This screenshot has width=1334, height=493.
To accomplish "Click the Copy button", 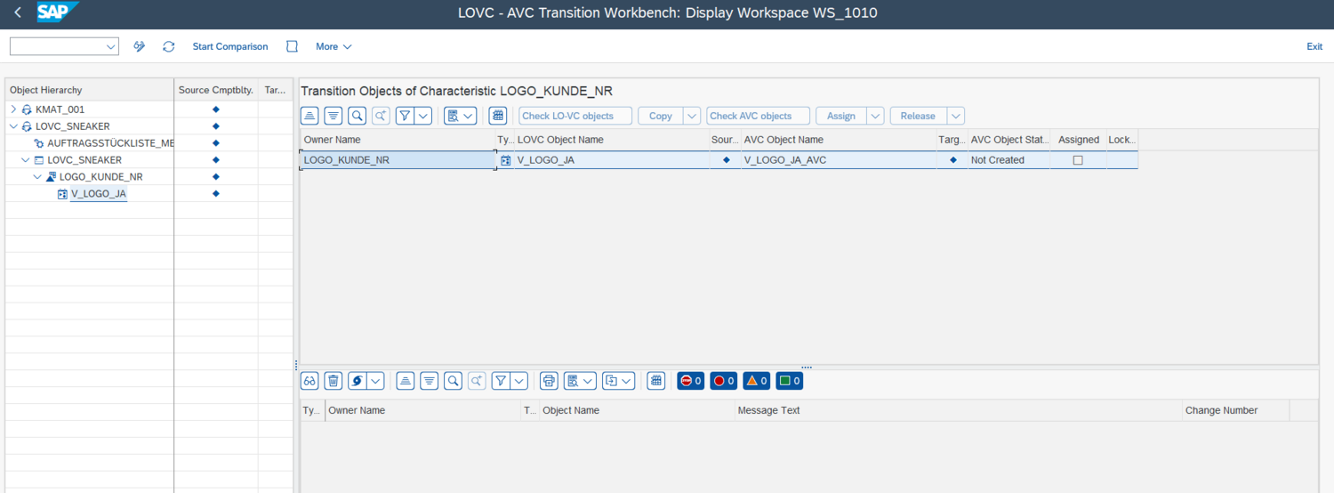I will [661, 116].
